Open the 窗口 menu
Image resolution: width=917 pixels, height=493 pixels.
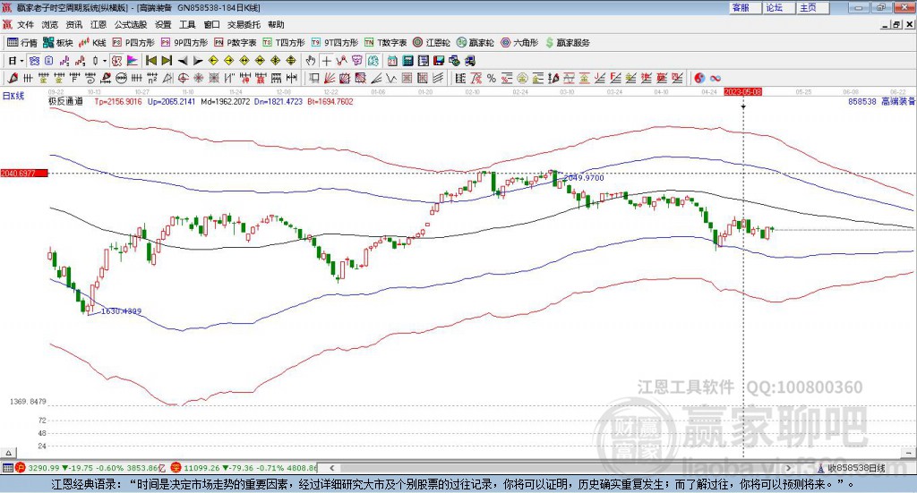[x=211, y=24]
